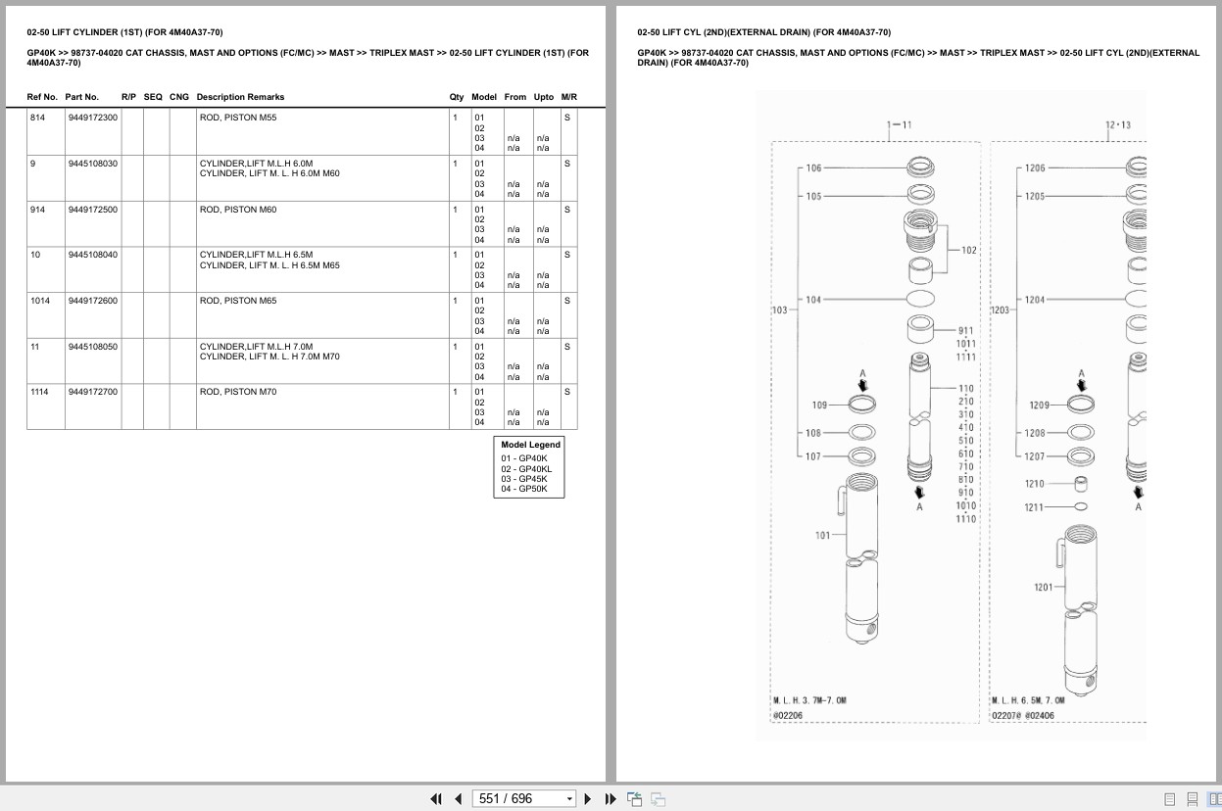Click the greyed-out next view icon
This screenshot has width=1222, height=811.
pos(658,799)
